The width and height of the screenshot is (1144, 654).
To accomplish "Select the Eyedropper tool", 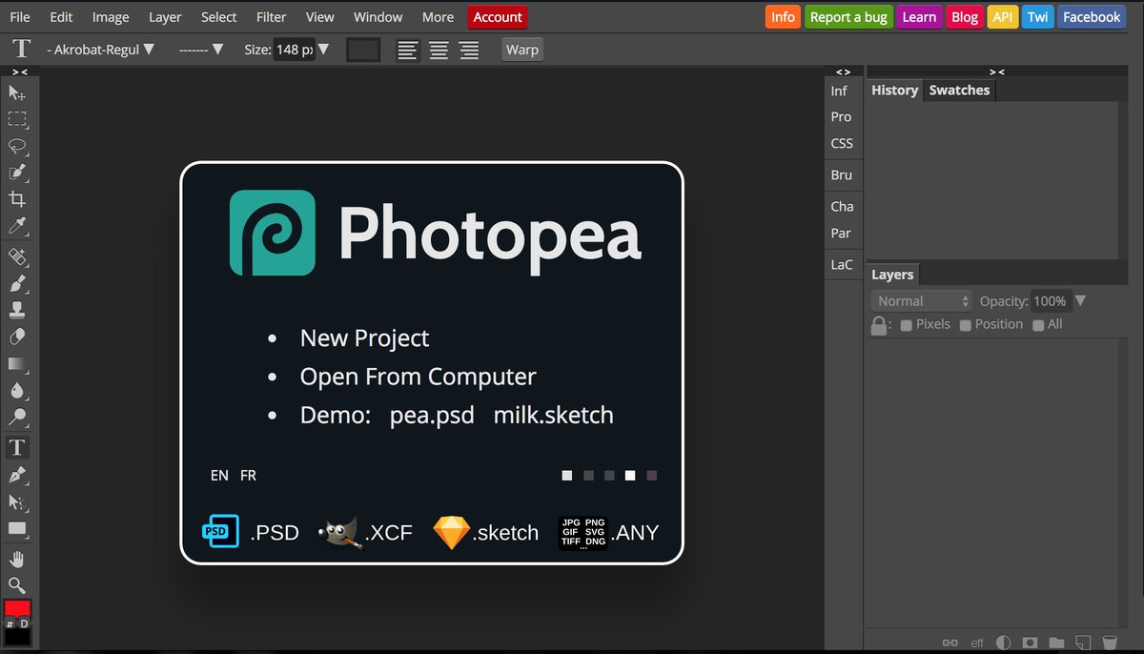I will (17, 226).
